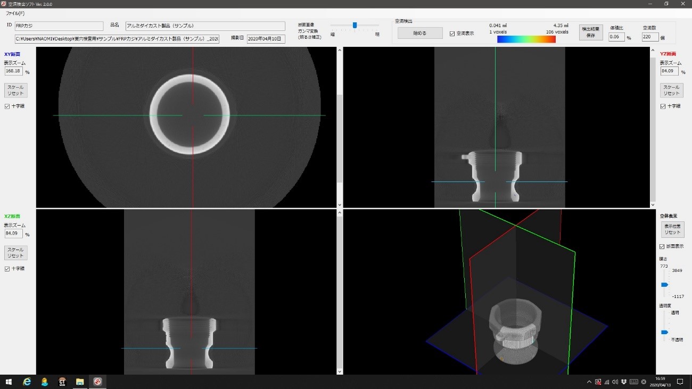The height and width of the screenshot is (389, 692).
Task: Click the void detection app taskbar icon
Action: 97,382
